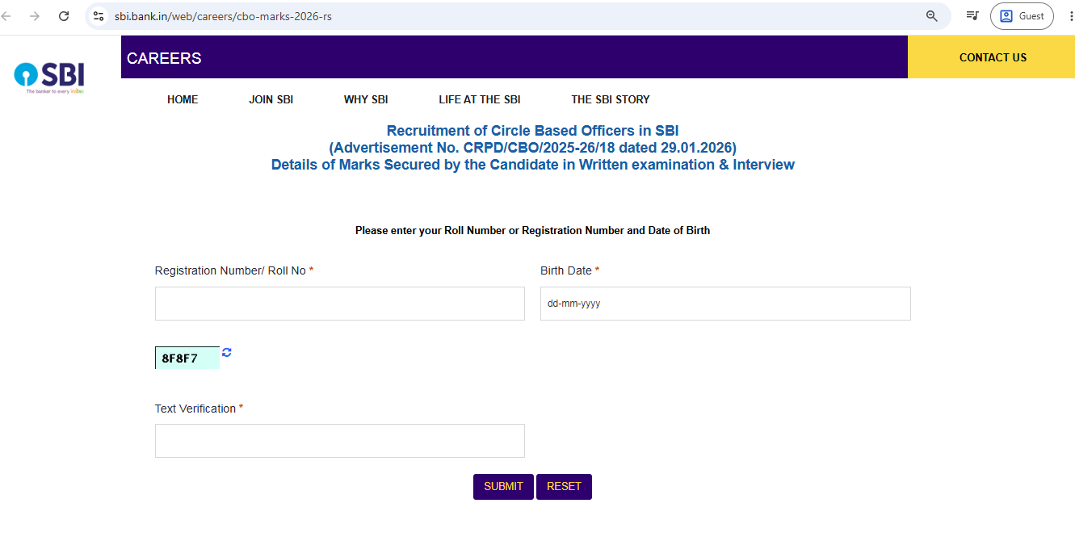This screenshot has height=545, width=1075.
Task: Click the Text Verification label
Action: coord(199,409)
